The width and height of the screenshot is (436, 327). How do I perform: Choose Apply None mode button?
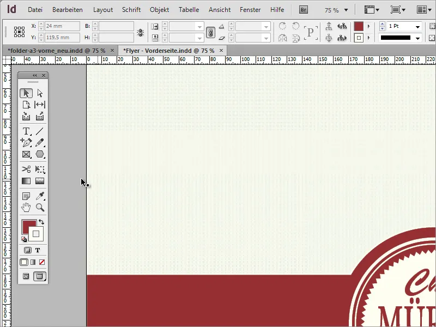[42, 262]
